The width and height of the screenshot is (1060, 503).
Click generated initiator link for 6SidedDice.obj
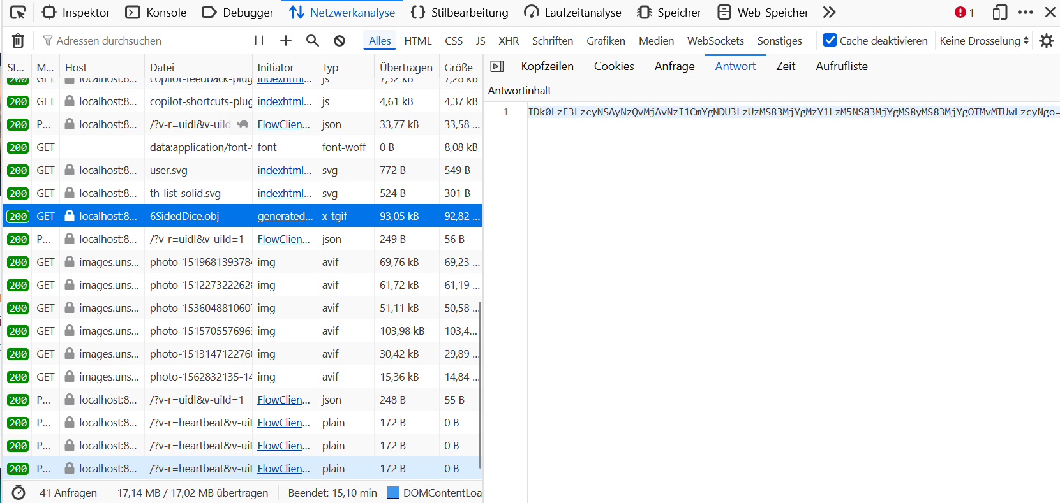pos(285,216)
